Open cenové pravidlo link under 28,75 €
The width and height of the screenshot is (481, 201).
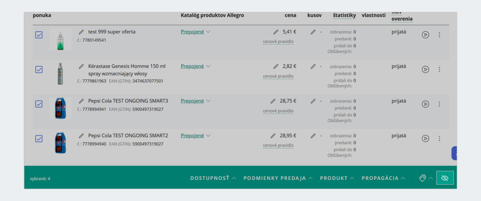[x=278, y=111]
